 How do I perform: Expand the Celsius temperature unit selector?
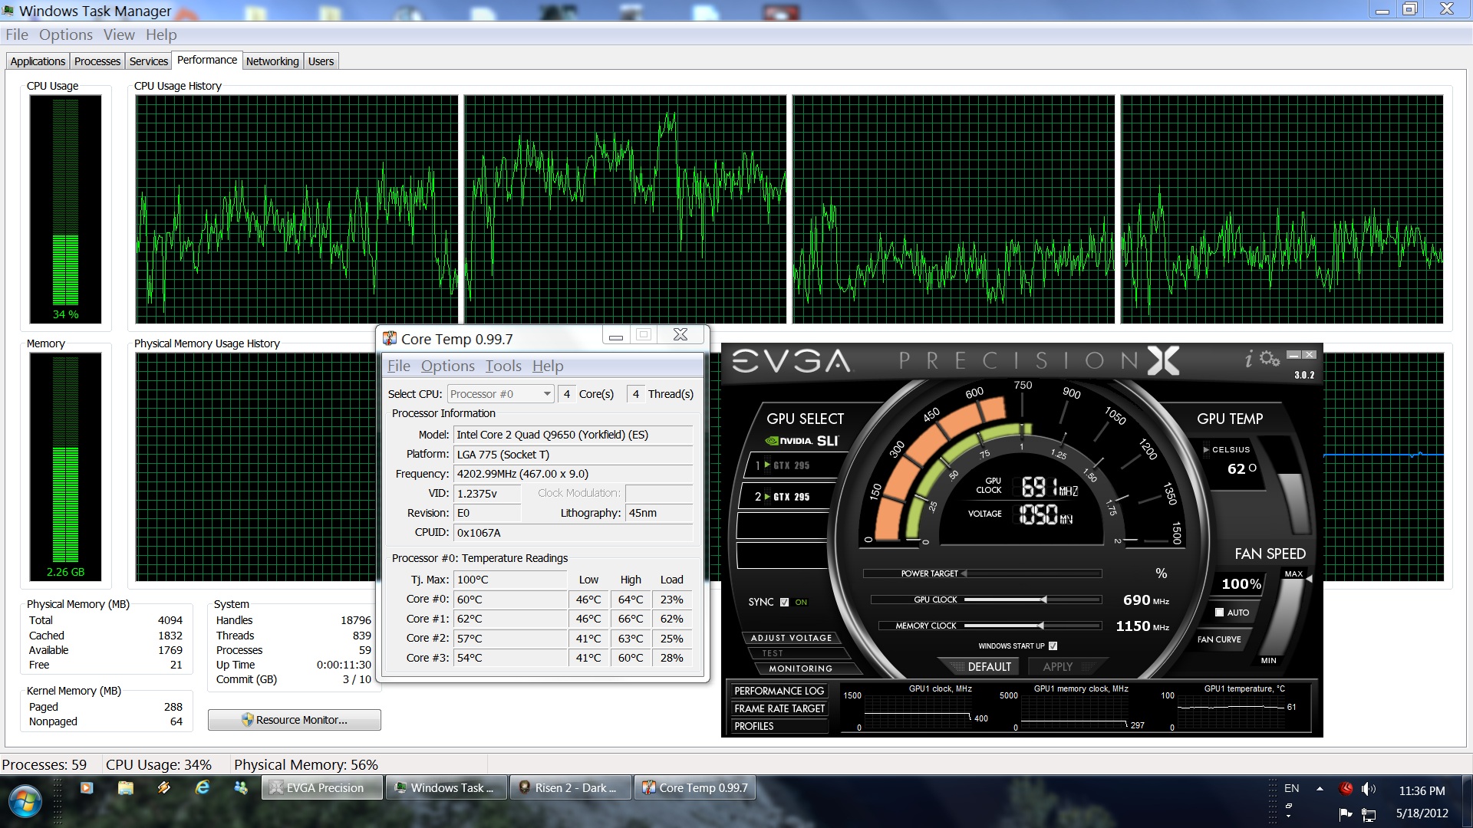[1206, 450]
